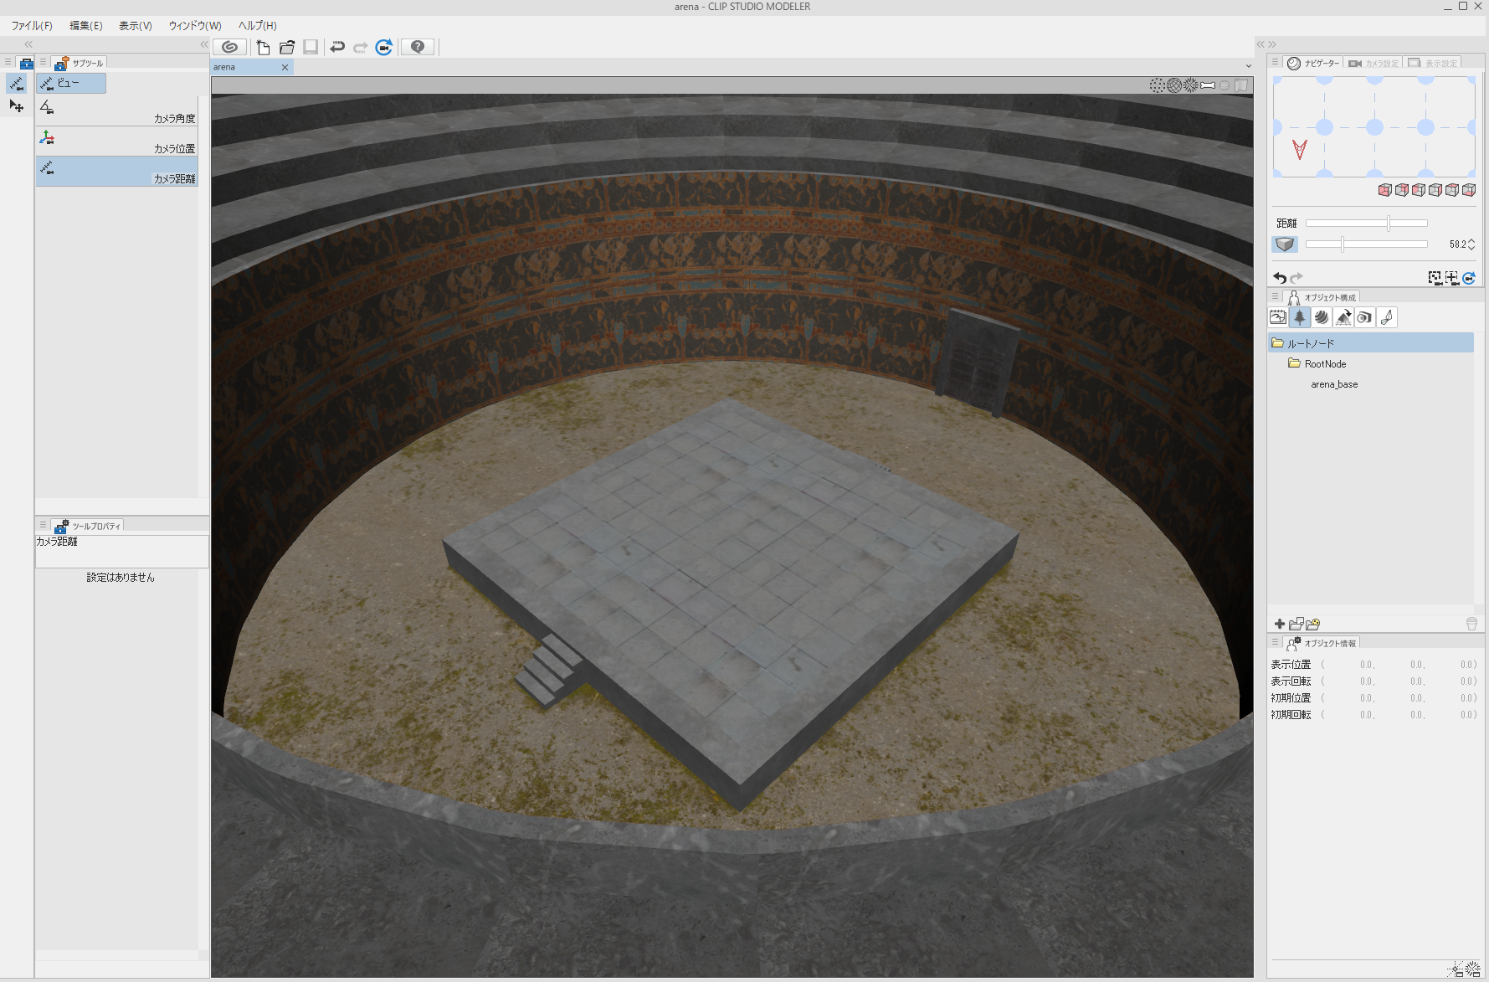Screen dimensions: 1489x982
Task: Select the tree/node view icon in オブジェクト構成 panel
Action: [1300, 317]
